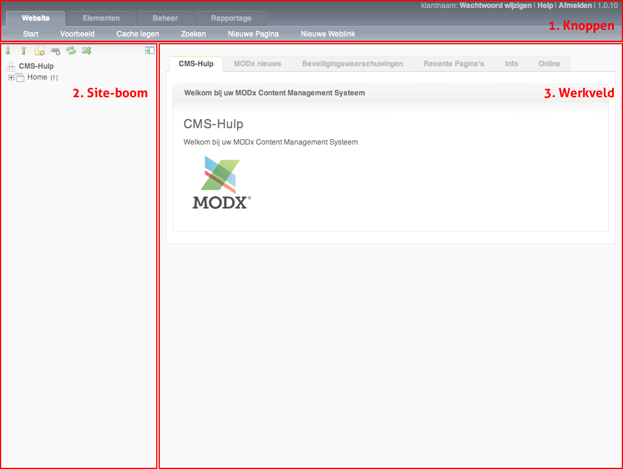Switch to MODx nieuws tab

coord(258,64)
